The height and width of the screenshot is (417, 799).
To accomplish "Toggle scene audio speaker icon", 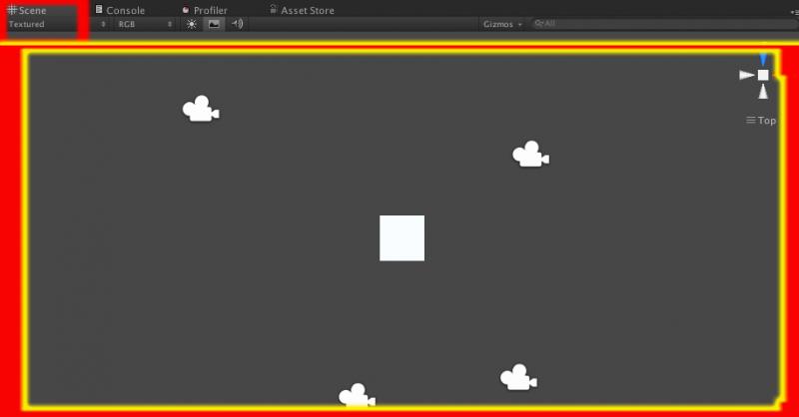I will click(238, 24).
